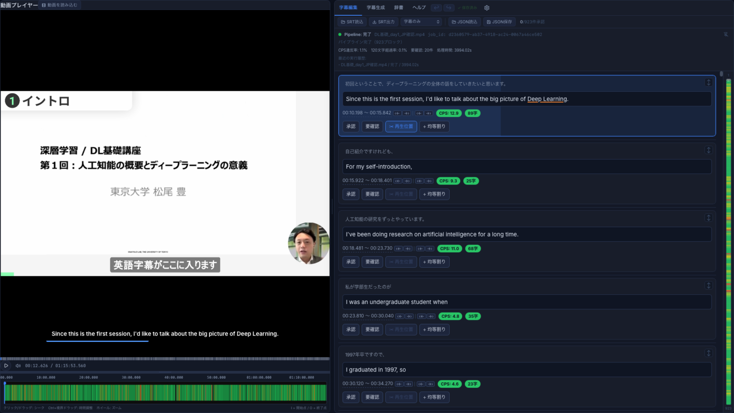Nudge end earlier for 'I was an undergraduate' subtitle
Viewport: 734px width, 413px height.
(421, 316)
